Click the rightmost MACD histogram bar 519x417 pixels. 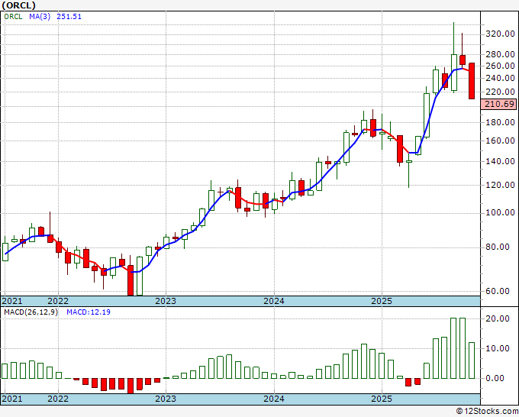472,360
